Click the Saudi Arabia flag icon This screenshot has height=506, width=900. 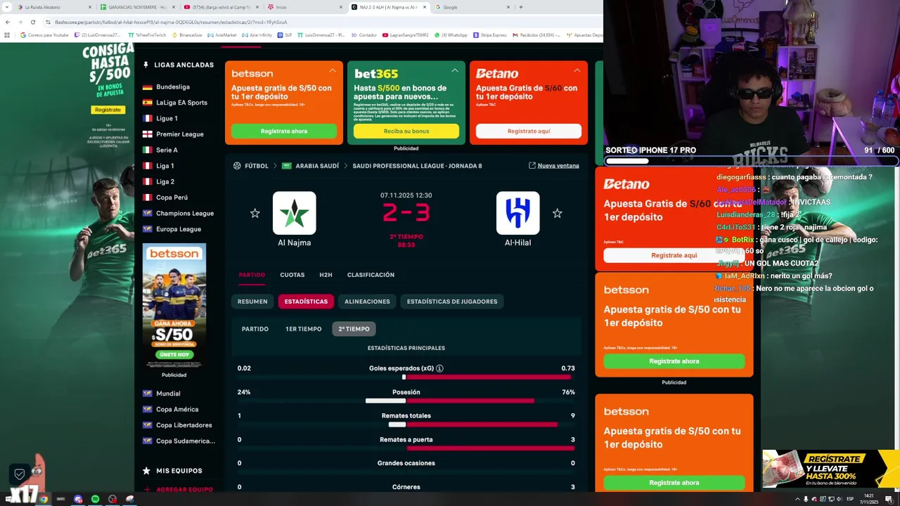point(286,166)
